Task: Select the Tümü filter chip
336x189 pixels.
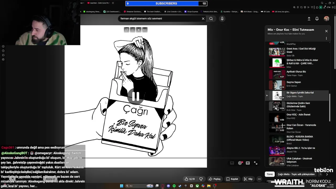Action: click(x=270, y=174)
